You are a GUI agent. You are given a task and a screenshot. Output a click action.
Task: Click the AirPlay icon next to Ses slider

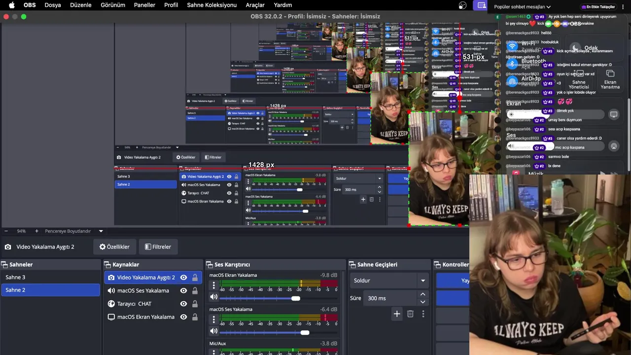[614, 146]
